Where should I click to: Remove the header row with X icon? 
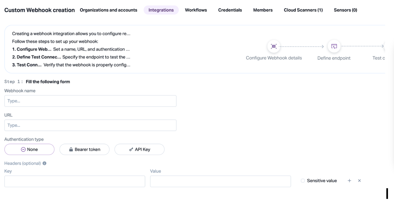click(360, 181)
